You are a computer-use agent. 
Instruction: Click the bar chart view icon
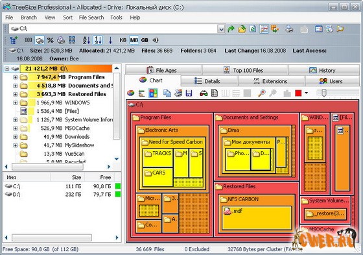click(x=141, y=93)
